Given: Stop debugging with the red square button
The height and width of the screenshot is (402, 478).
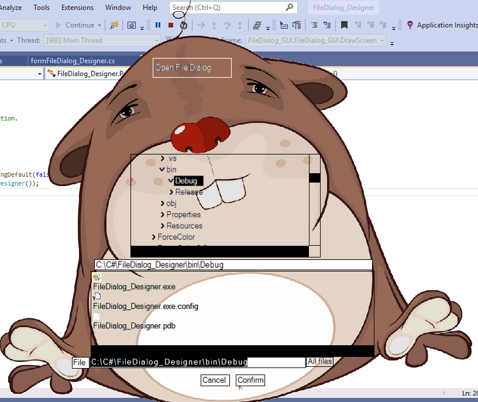Looking at the screenshot, I should tap(171, 25).
